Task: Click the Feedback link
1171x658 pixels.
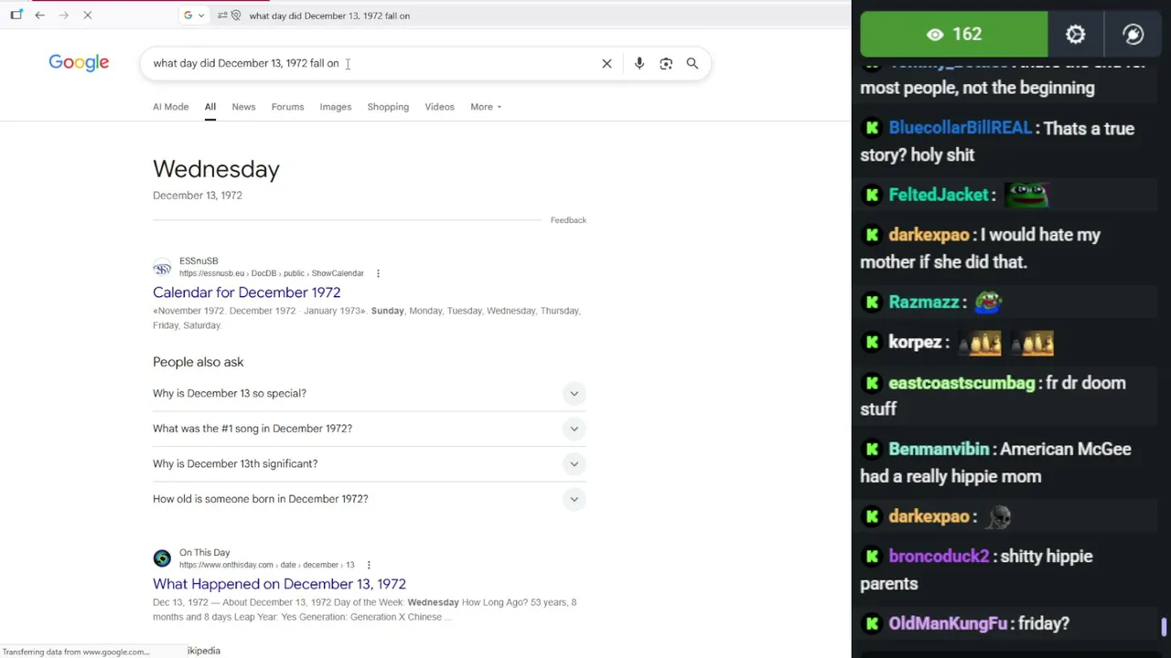Action: point(568,220)
